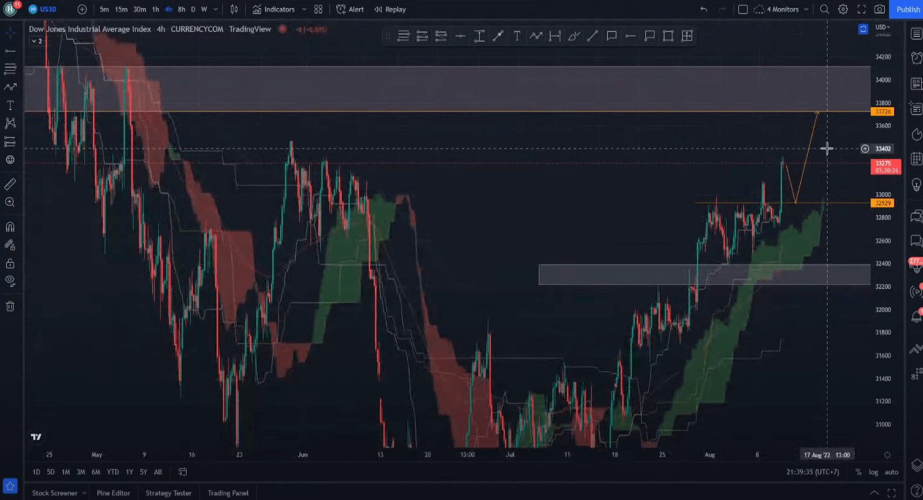Image resolution: width=923 pixels, height=500 pixels.
Task: Expand the collapsed indicator legend showing 2
Action: [x=37, y=41]
